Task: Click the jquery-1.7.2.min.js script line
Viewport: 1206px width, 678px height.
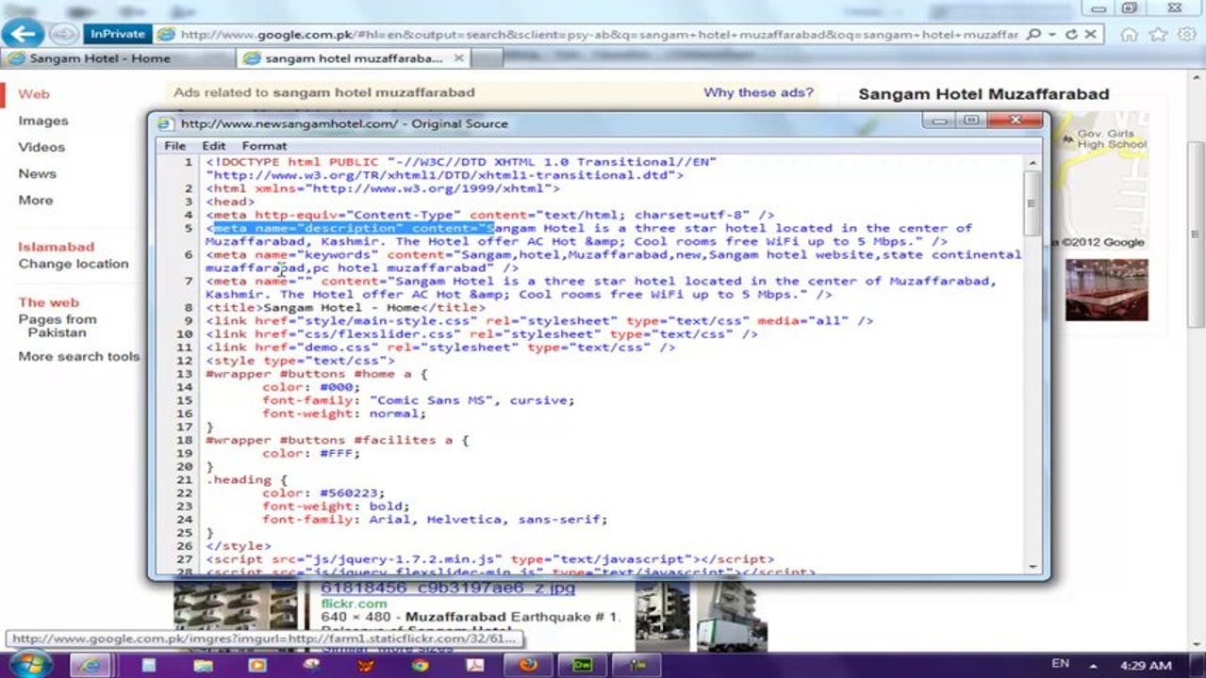Action: coord(490,559)
